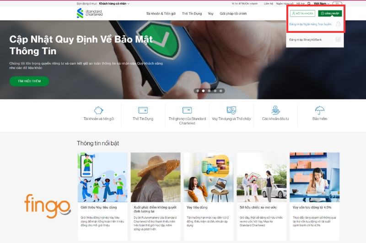
Task: Click the Bảo hiểm shortcut label
Action: coord(319,119)
